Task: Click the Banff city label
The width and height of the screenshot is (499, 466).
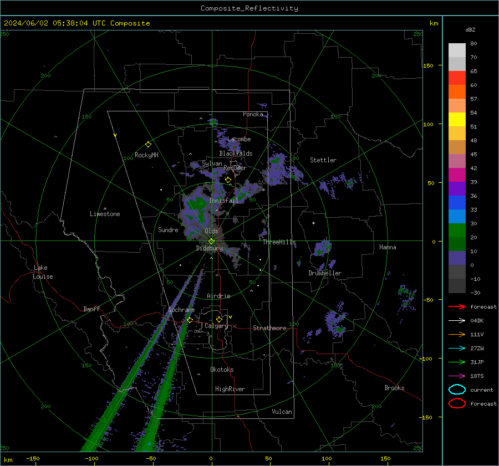Action: [x=91, y=309]
